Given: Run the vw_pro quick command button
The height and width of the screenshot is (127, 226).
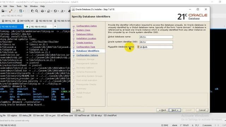Looking at the screenshot, I should [50, 115].
